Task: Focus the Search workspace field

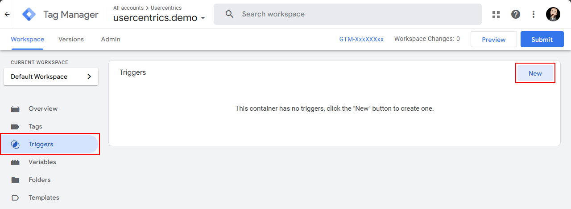Action: (x=348, y=14)
